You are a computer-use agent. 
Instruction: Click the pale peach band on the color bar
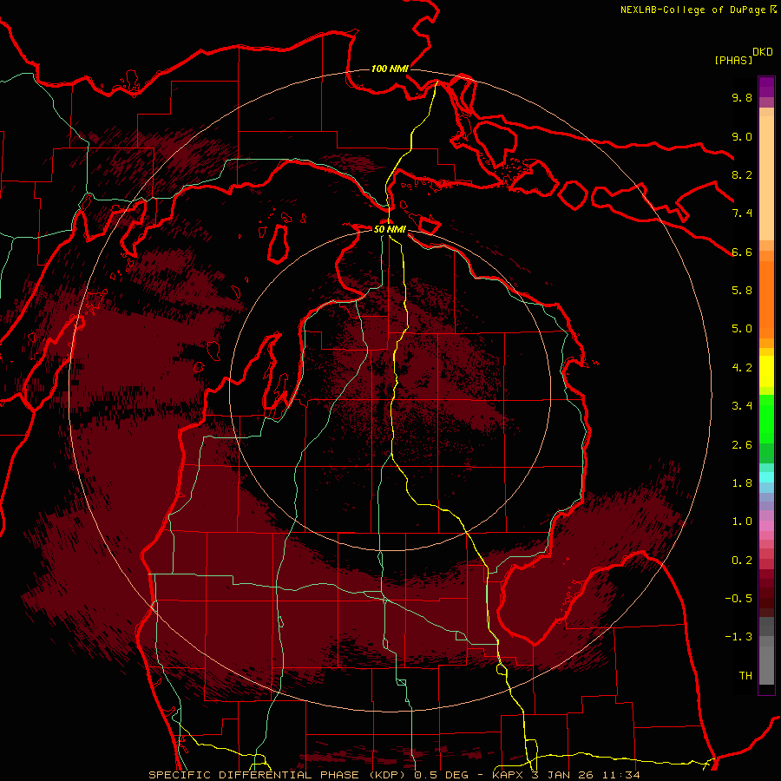click(x=766, y=178)
